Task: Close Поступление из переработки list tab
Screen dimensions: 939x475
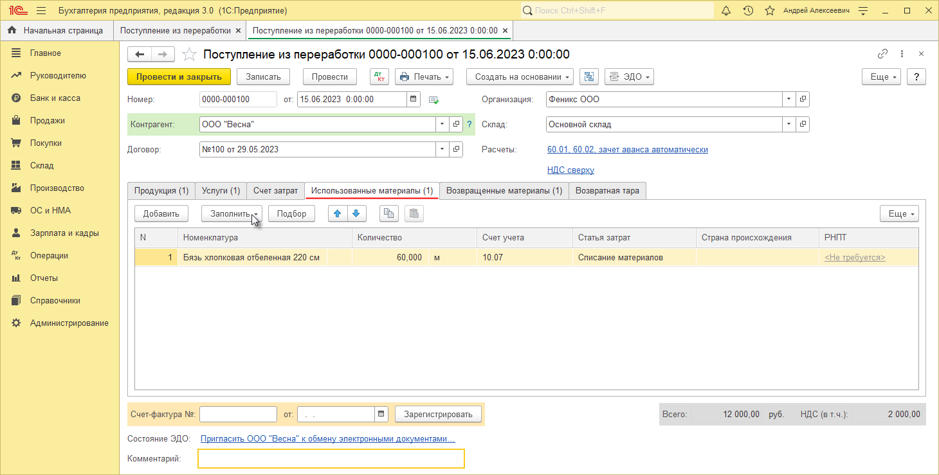Action: pos(238,30)
